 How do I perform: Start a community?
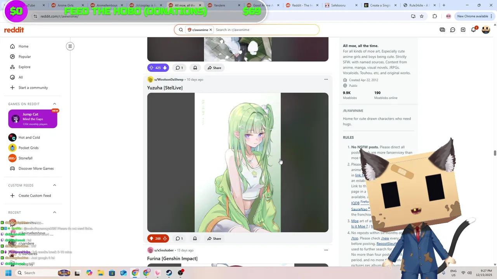pyautogui.click(x=33, y=88)
